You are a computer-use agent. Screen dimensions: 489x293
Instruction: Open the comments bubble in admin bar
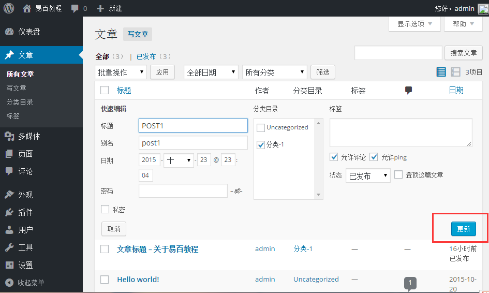(x=79, y=8)
